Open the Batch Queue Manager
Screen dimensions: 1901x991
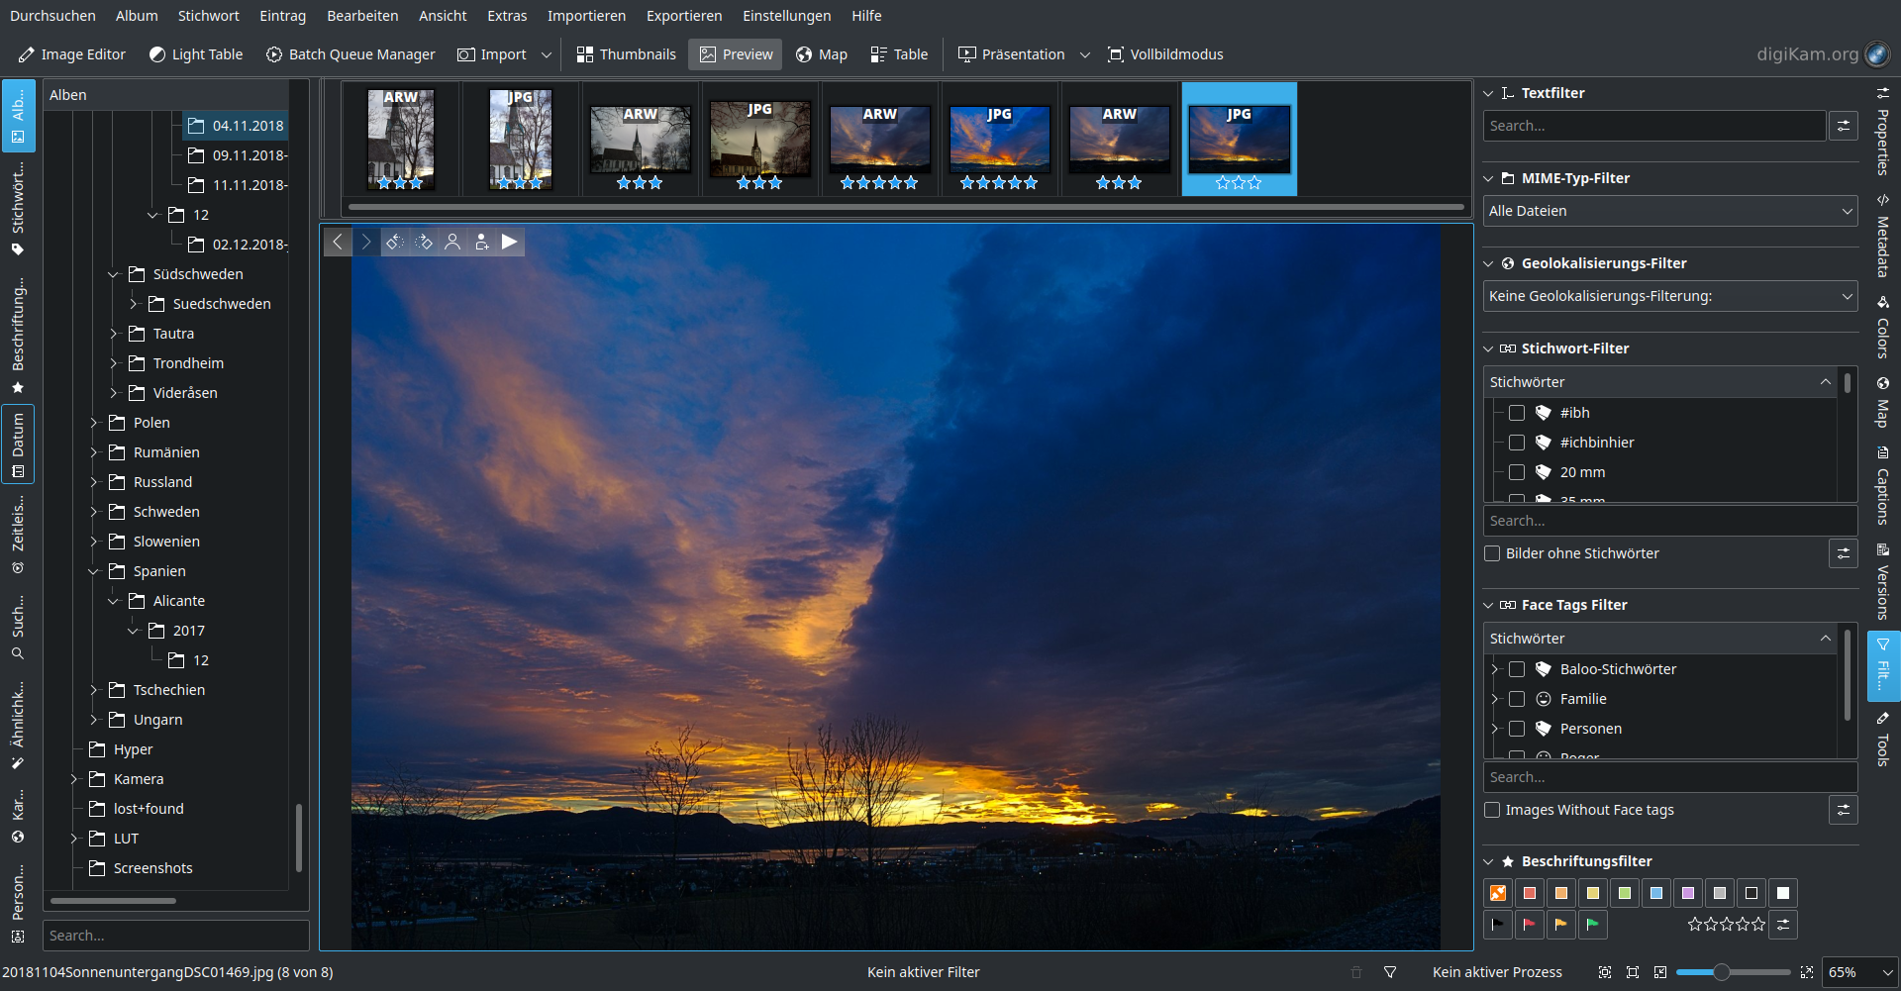(350, 54)
